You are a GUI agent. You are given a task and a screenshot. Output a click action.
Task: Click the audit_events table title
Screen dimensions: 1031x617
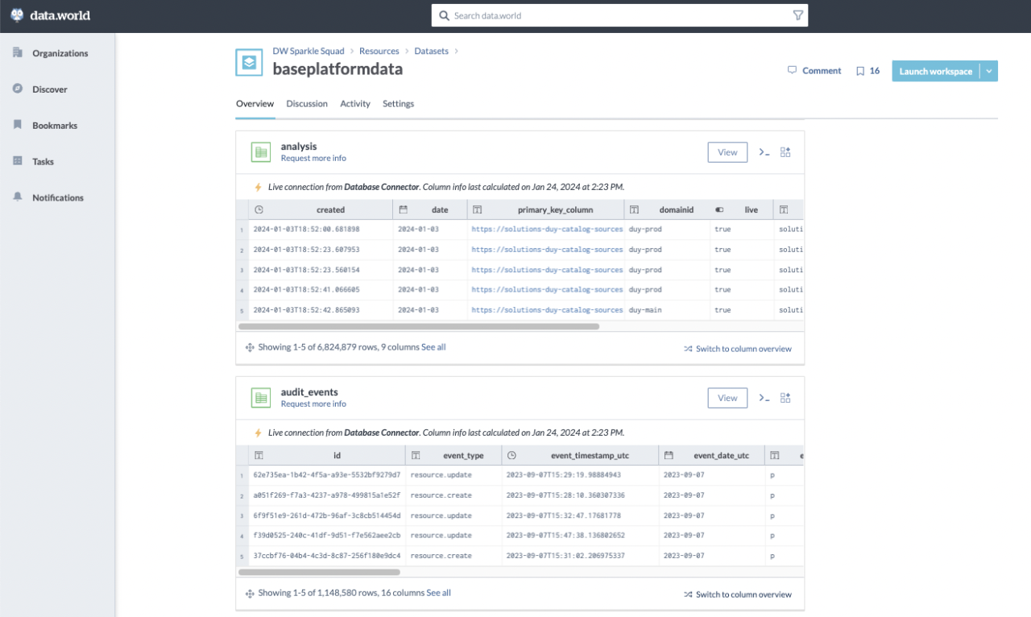(x=310, y=392)
